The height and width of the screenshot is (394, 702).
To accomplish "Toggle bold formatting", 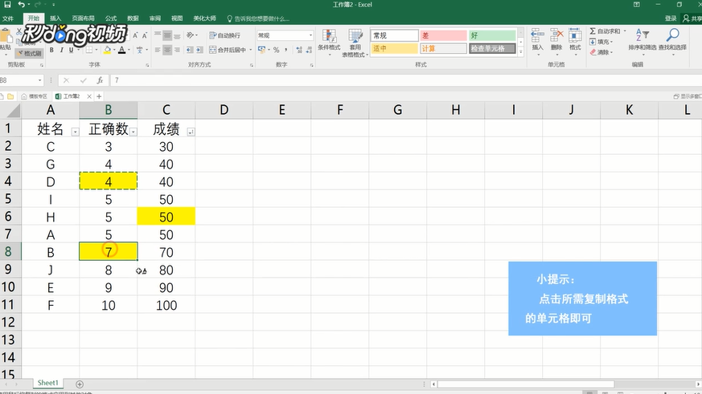I will point(51,50).
